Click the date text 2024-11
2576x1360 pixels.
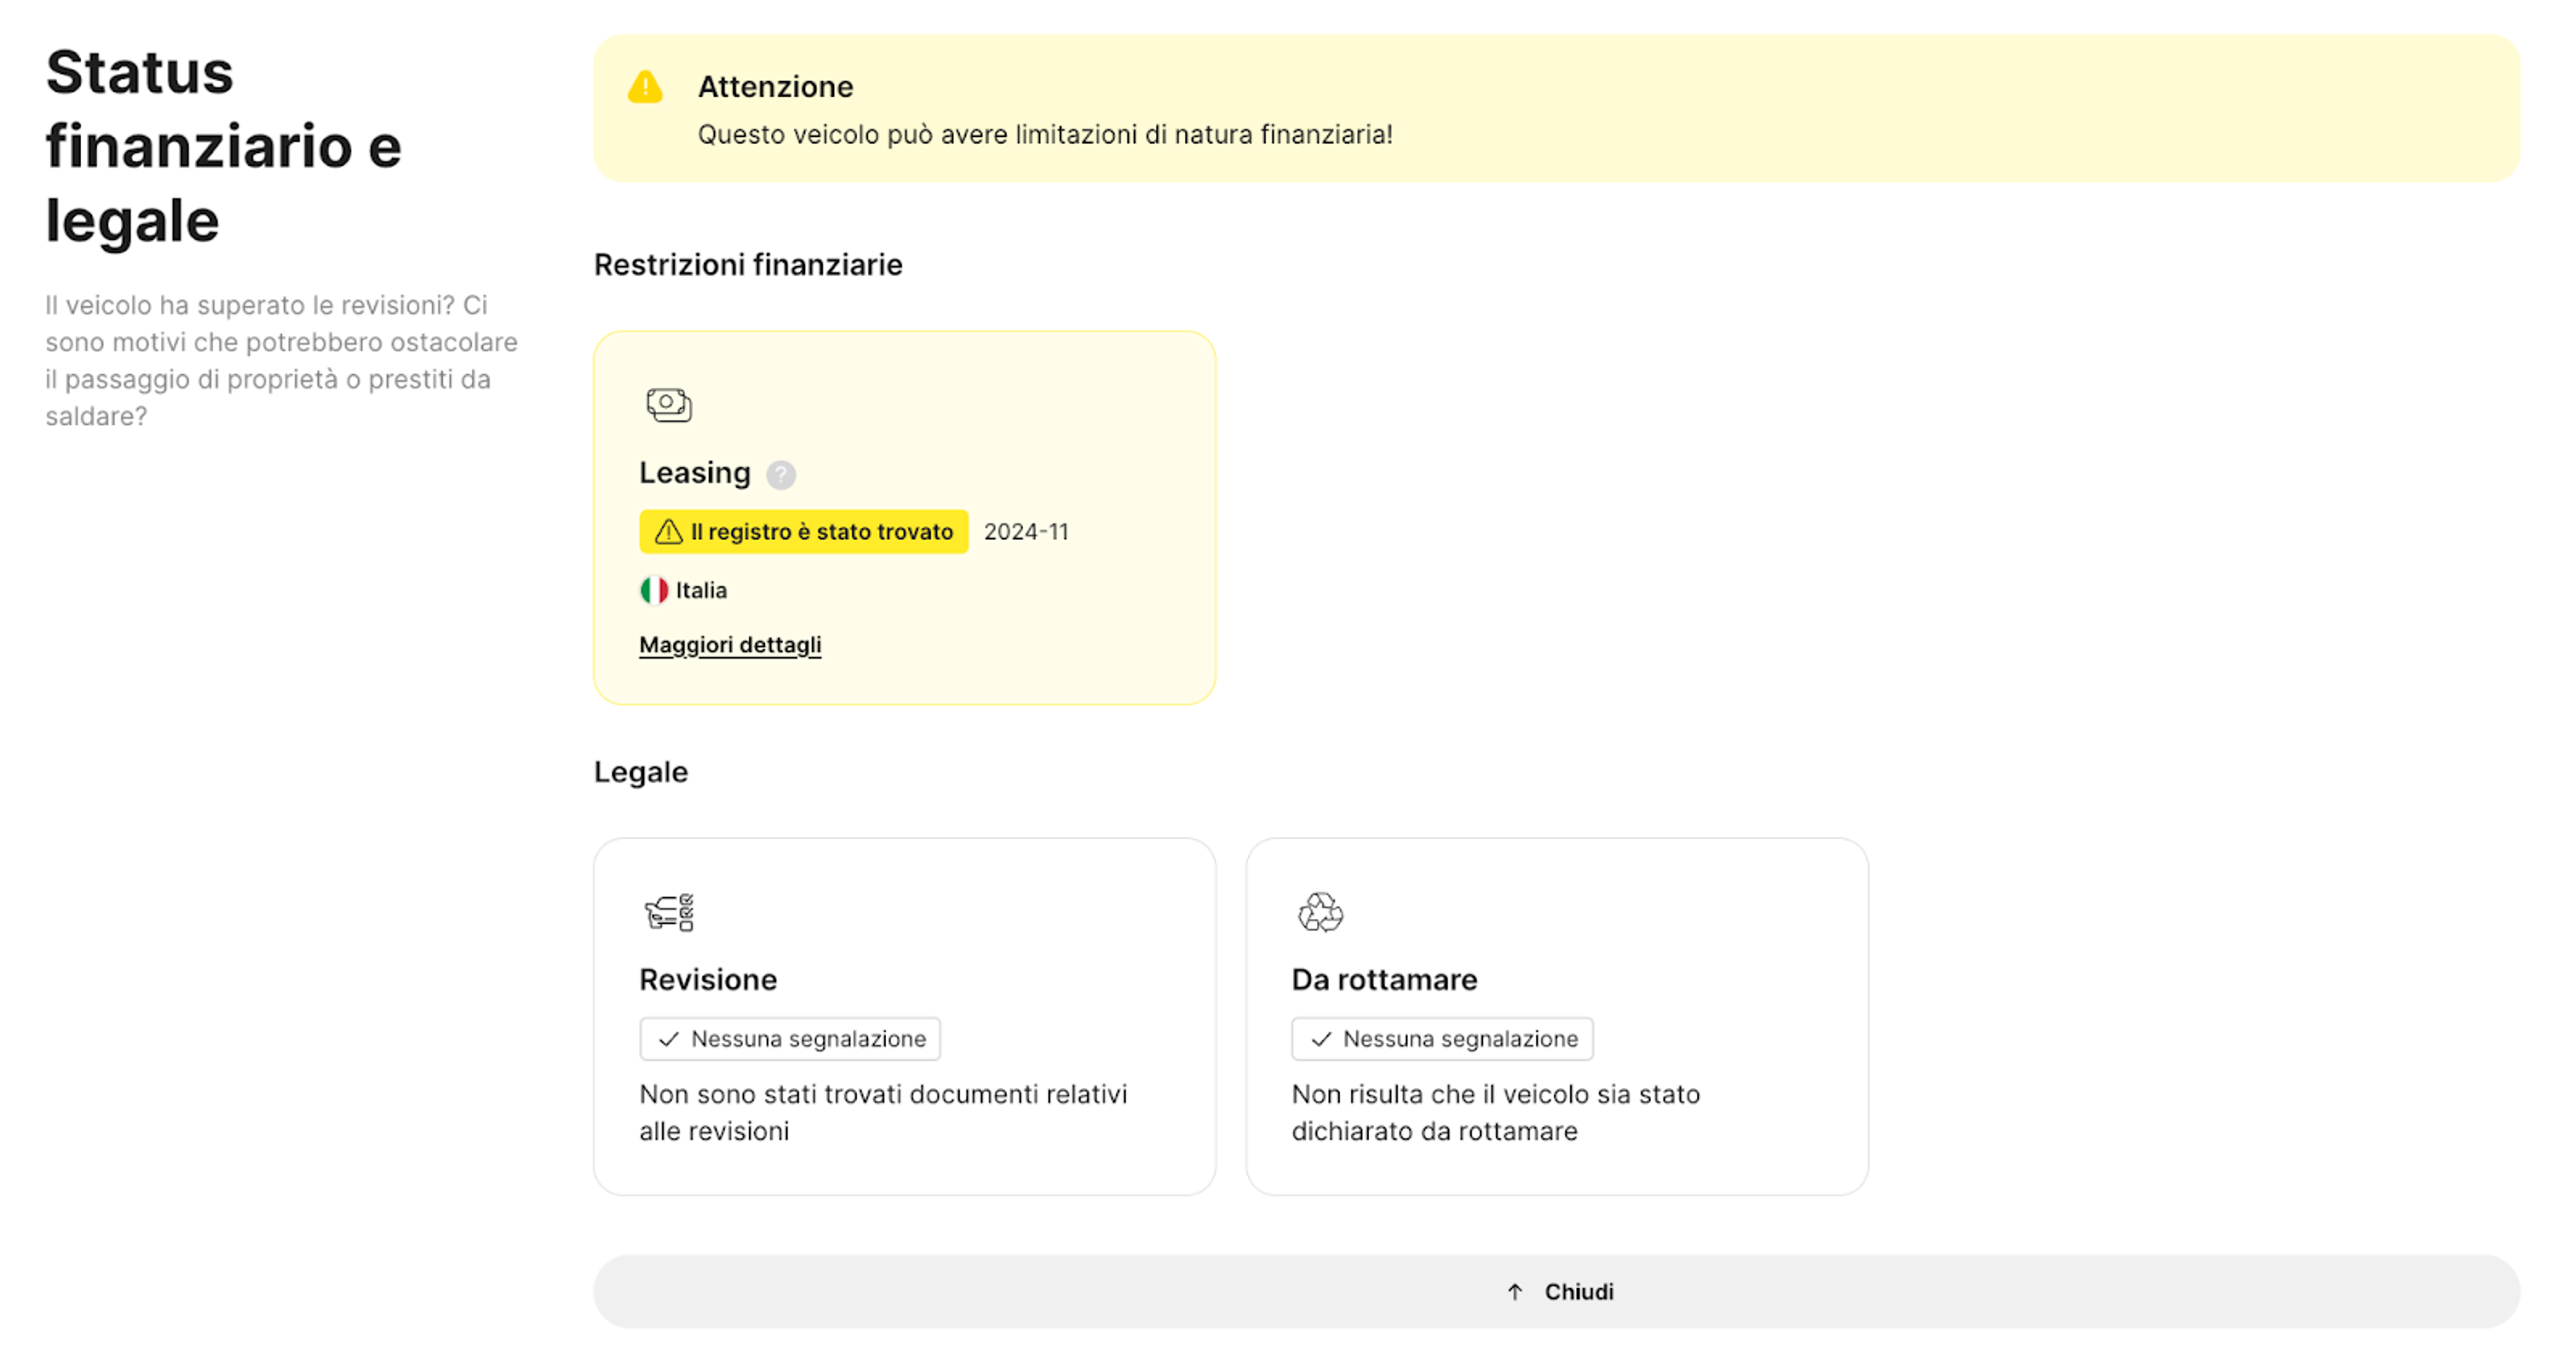(x=1026, y=532)
